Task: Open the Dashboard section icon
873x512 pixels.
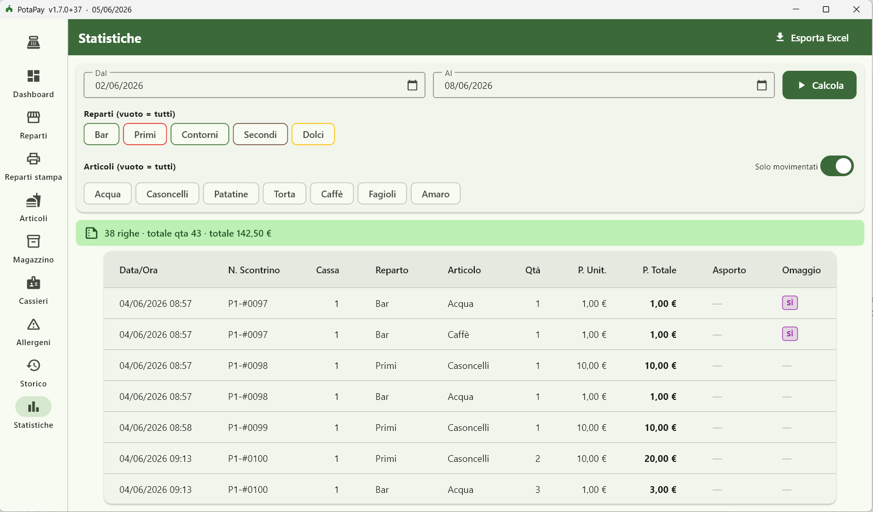Action: click(34, 76)
